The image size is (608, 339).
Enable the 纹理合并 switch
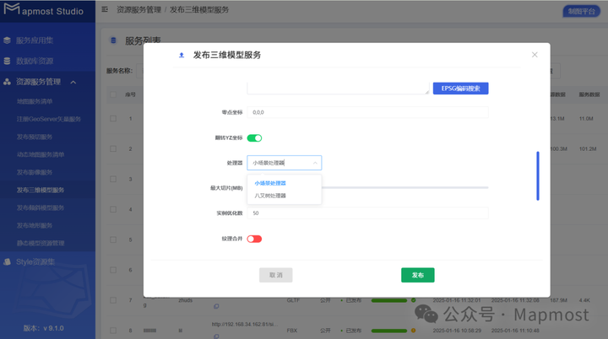[254, 239]
